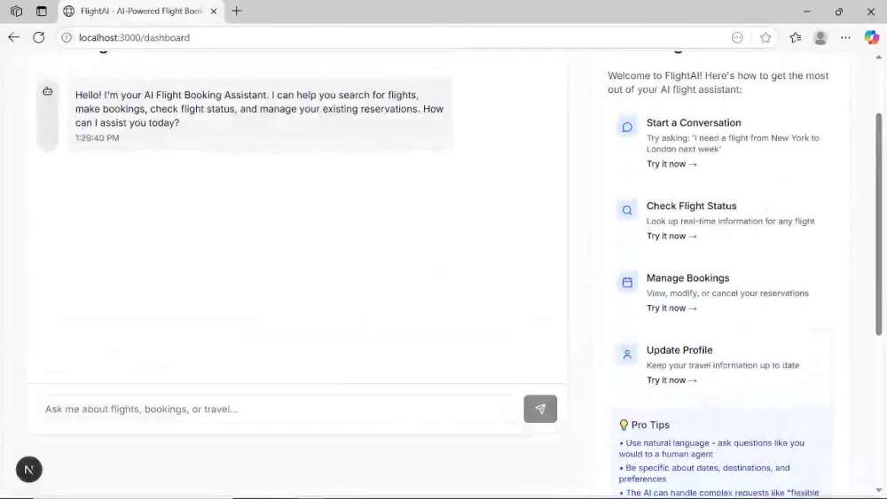This screenshot has height=499, width=887.
Task: Click the assistant greeting message bubble
Action: tap(260, 114)
